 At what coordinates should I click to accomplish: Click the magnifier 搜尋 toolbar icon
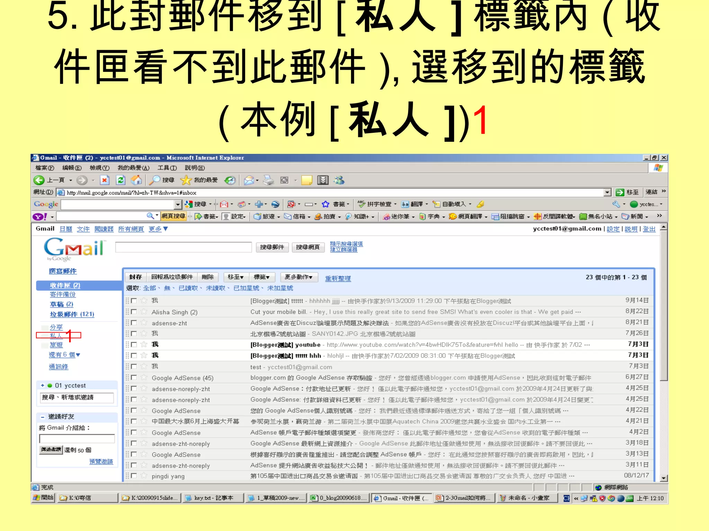tap(154, 180)
